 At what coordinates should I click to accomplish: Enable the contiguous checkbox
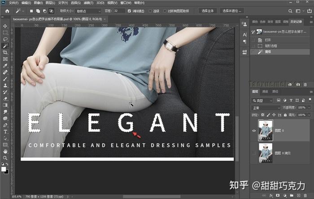pyautogui.click(x=150, y=11)
